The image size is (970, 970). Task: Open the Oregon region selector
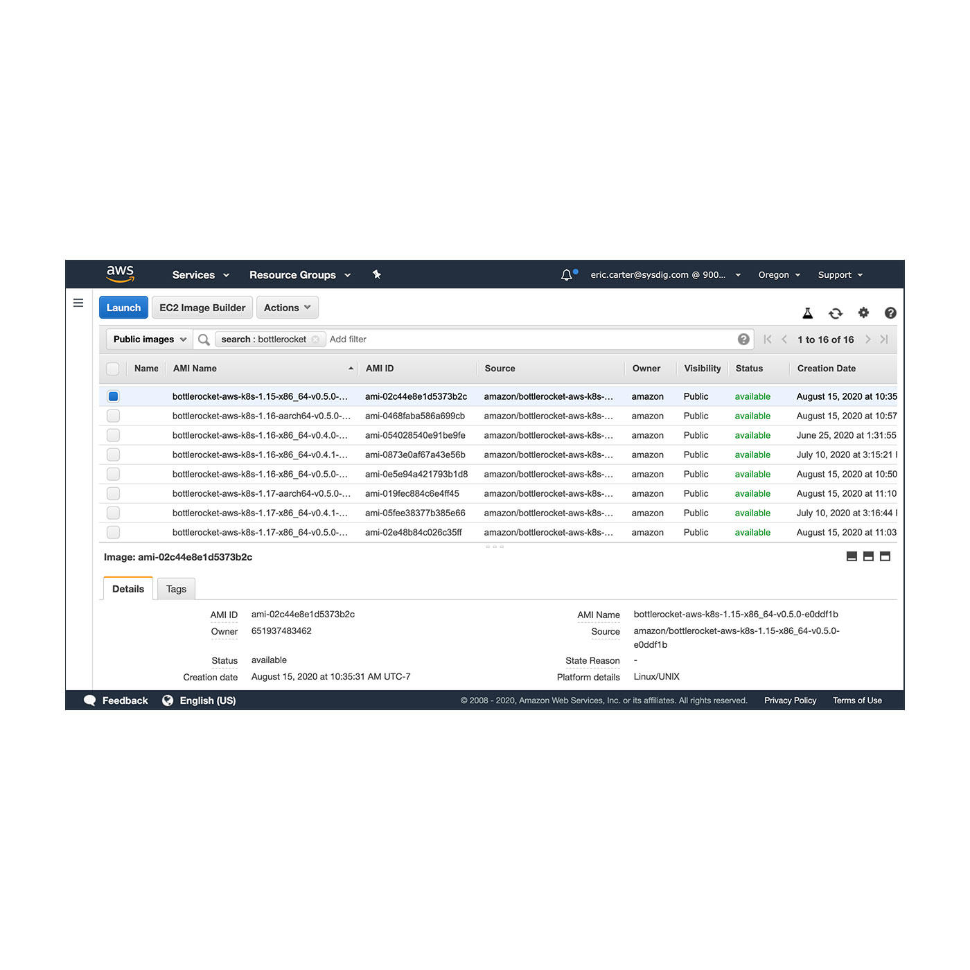pos(779,275)
